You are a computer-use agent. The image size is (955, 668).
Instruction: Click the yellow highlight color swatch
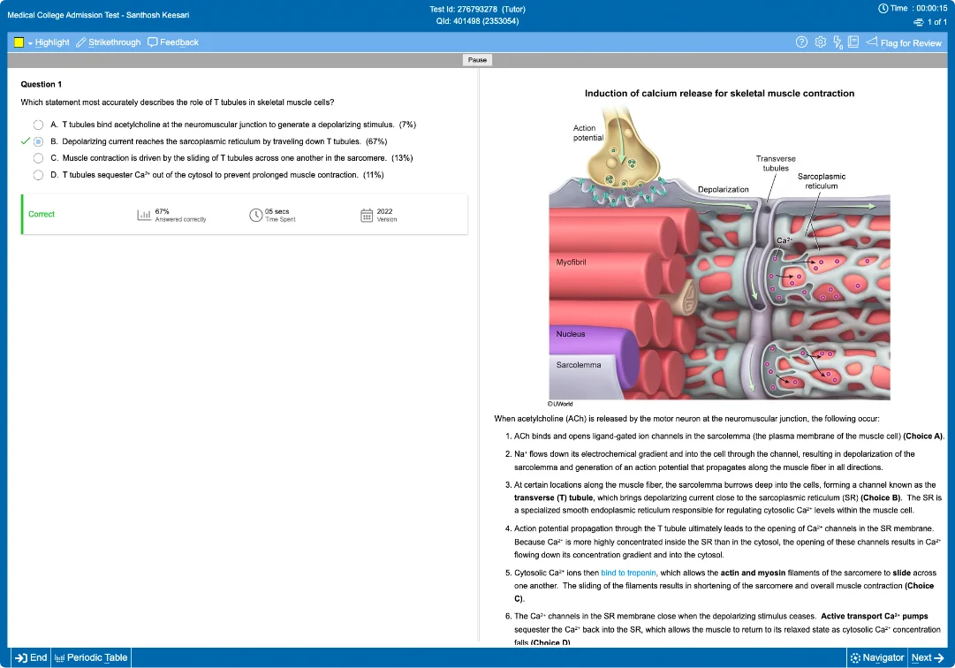coord(19,42)
